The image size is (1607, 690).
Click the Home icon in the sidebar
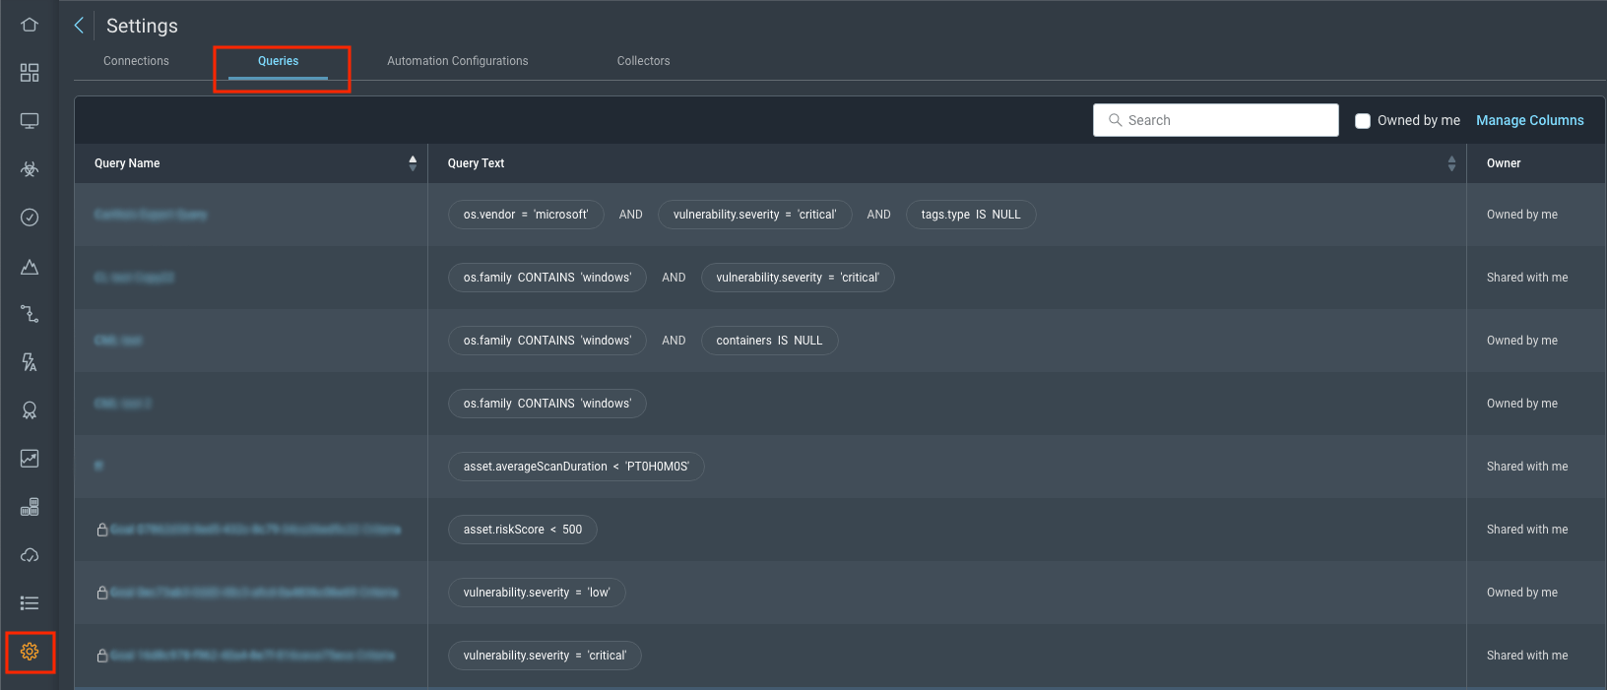point(30,25)
